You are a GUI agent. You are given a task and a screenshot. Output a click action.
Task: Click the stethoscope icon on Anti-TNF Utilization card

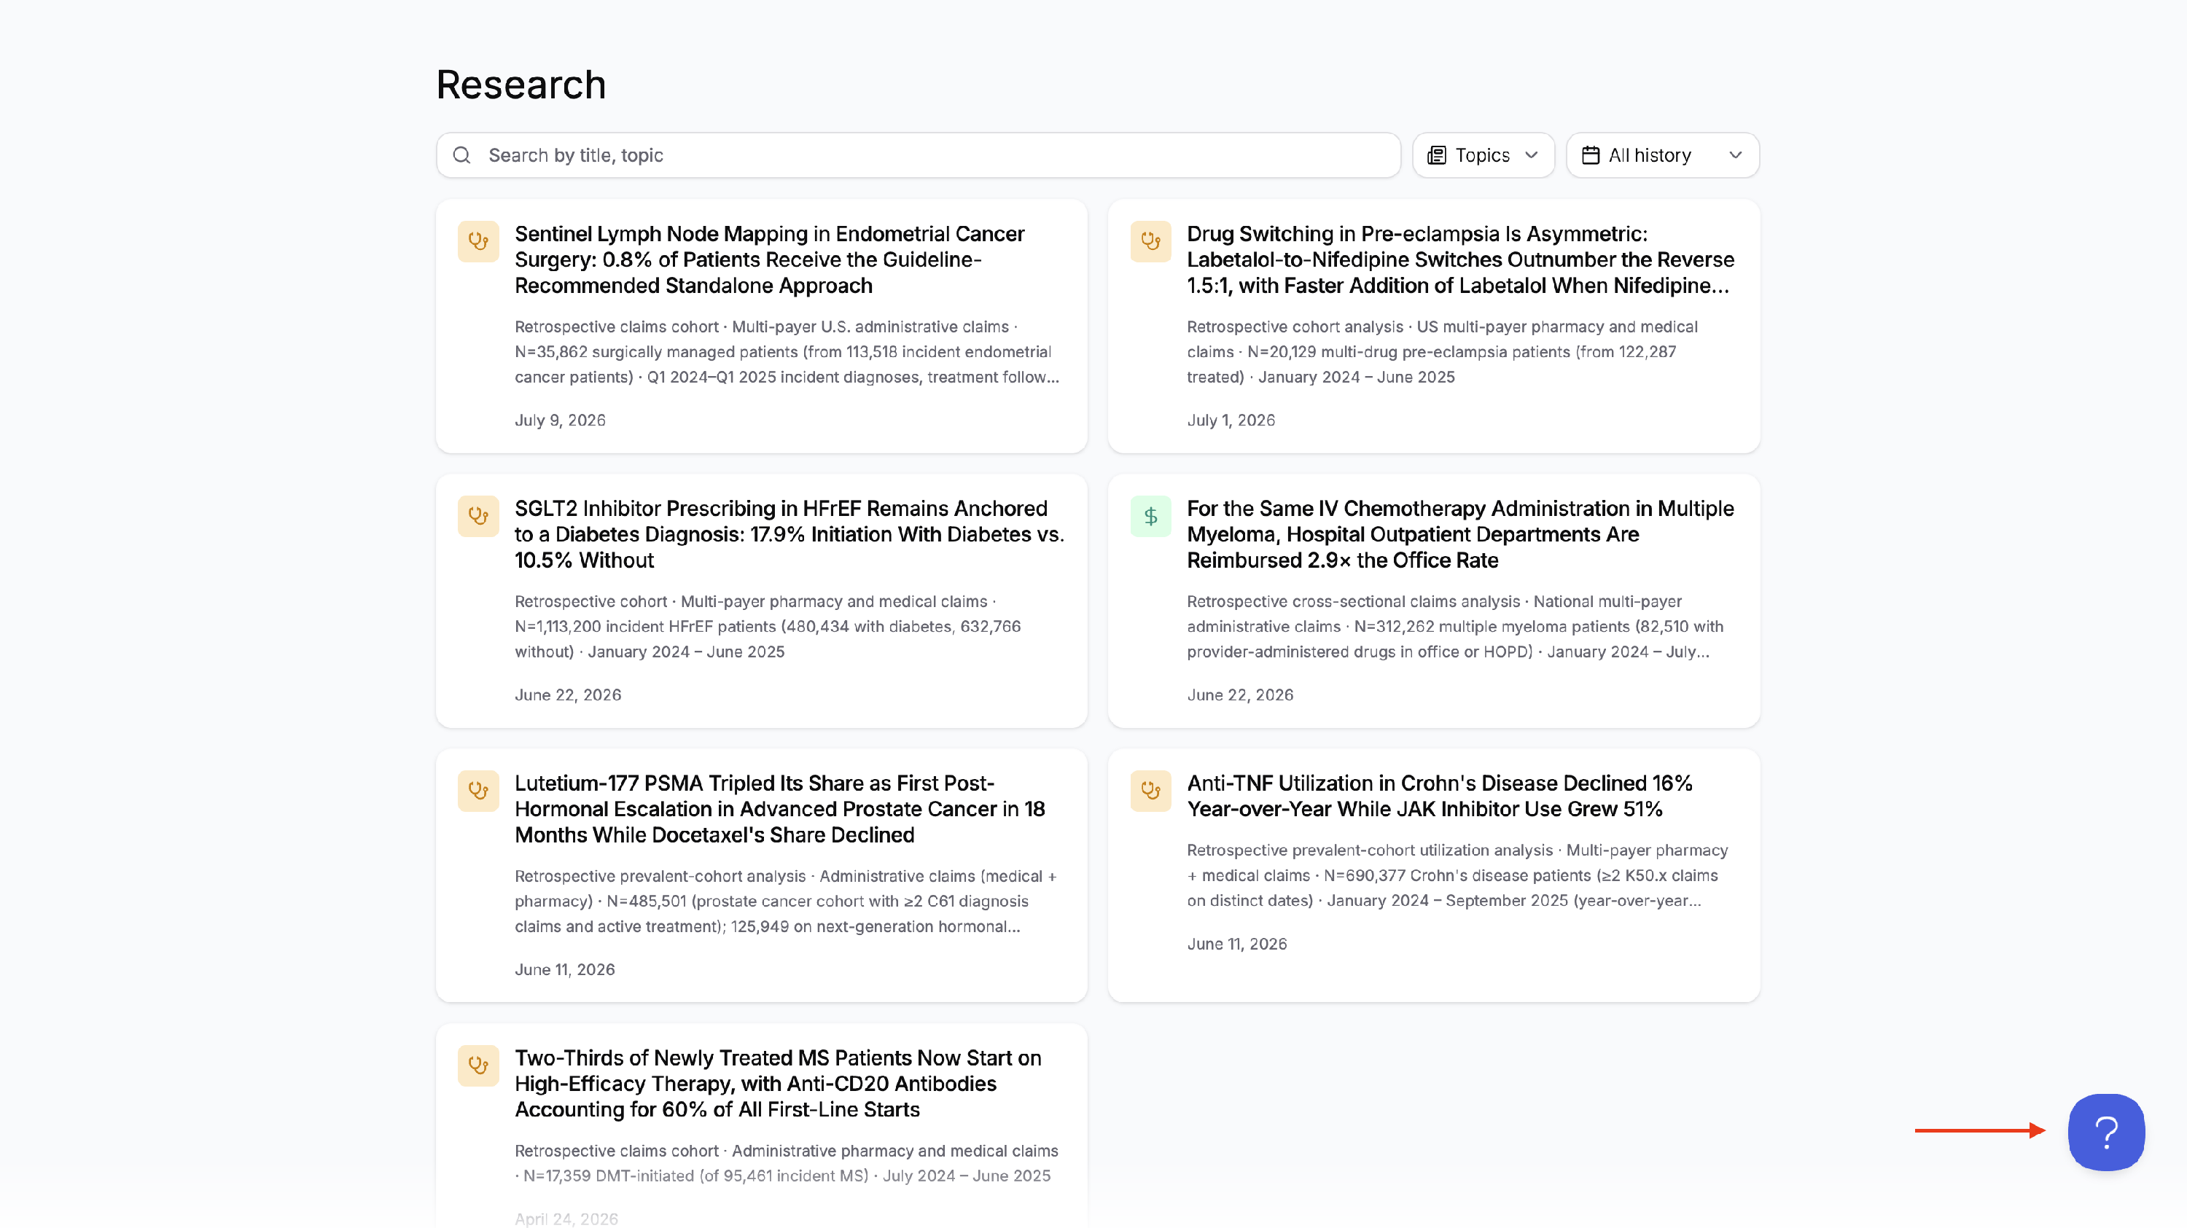click(1150, 791)
